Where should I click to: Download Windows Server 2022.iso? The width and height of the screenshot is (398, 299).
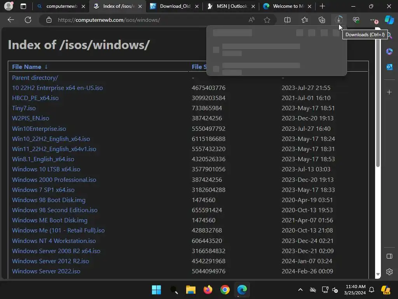pos(46,271)
